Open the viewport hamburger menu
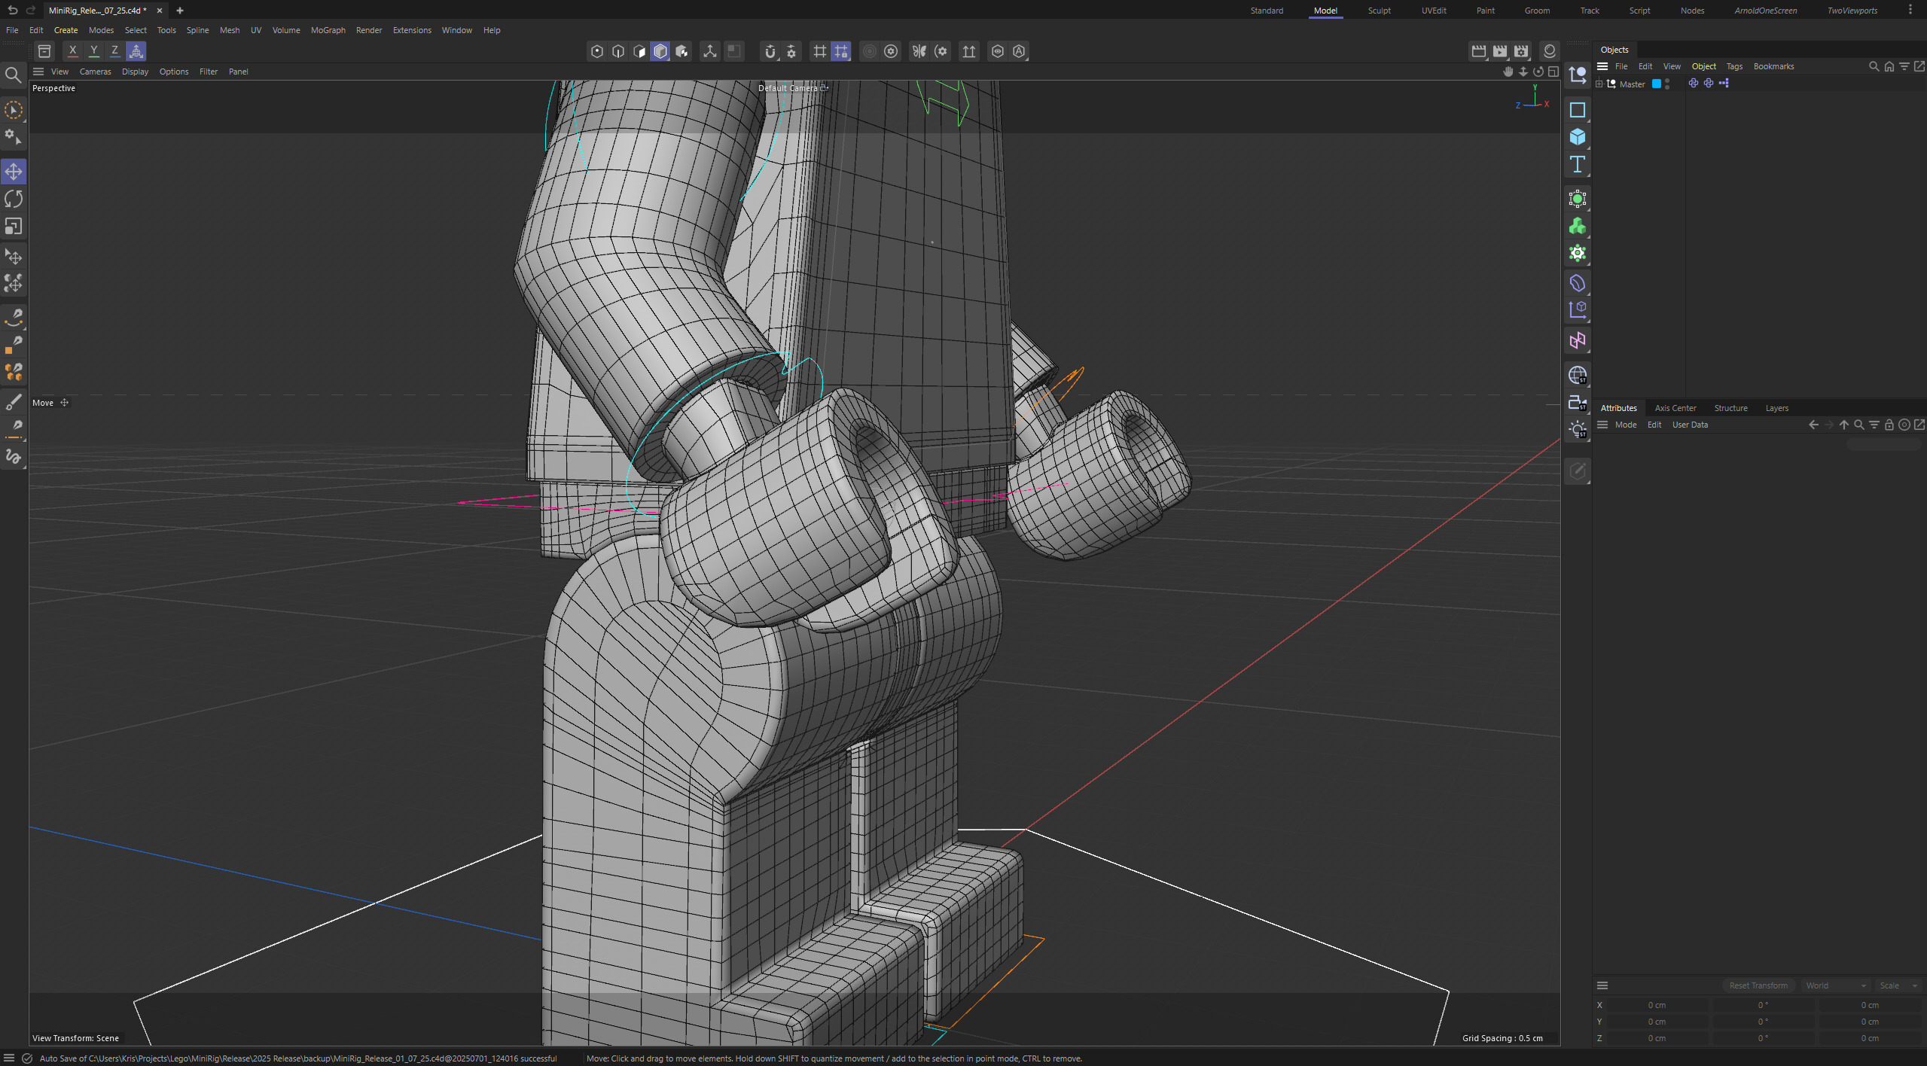The width and height of the screenshot is (1927, 1066). point(38,72)
